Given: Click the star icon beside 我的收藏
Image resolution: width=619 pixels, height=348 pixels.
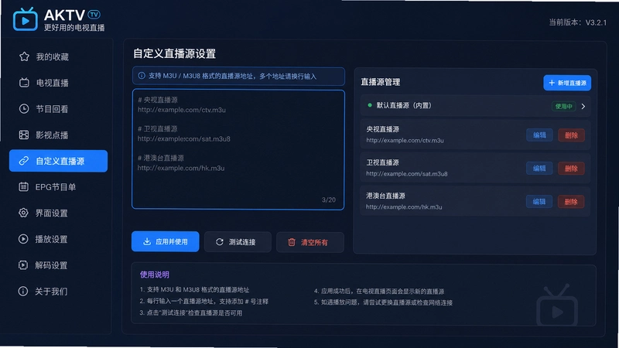Looking at the screenshot, I should pyautogui.click(x=24, y=56).
